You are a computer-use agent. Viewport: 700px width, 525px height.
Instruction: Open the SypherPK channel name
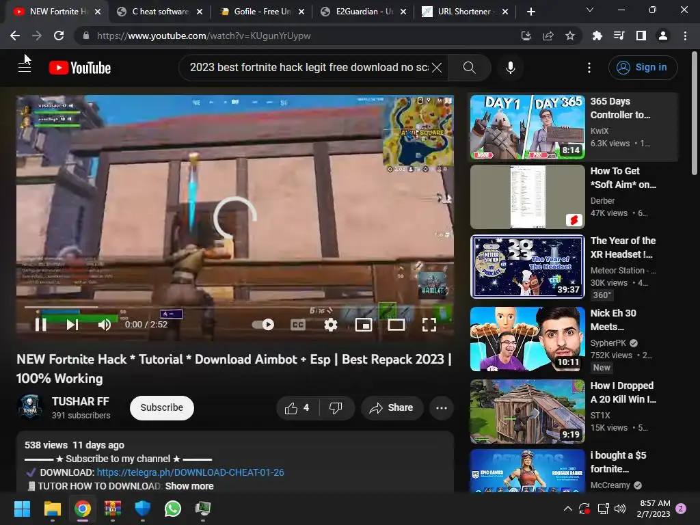[608, 343]
